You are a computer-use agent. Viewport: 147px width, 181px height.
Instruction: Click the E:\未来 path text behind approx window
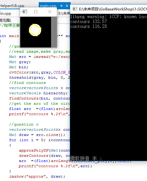[64, 13]
